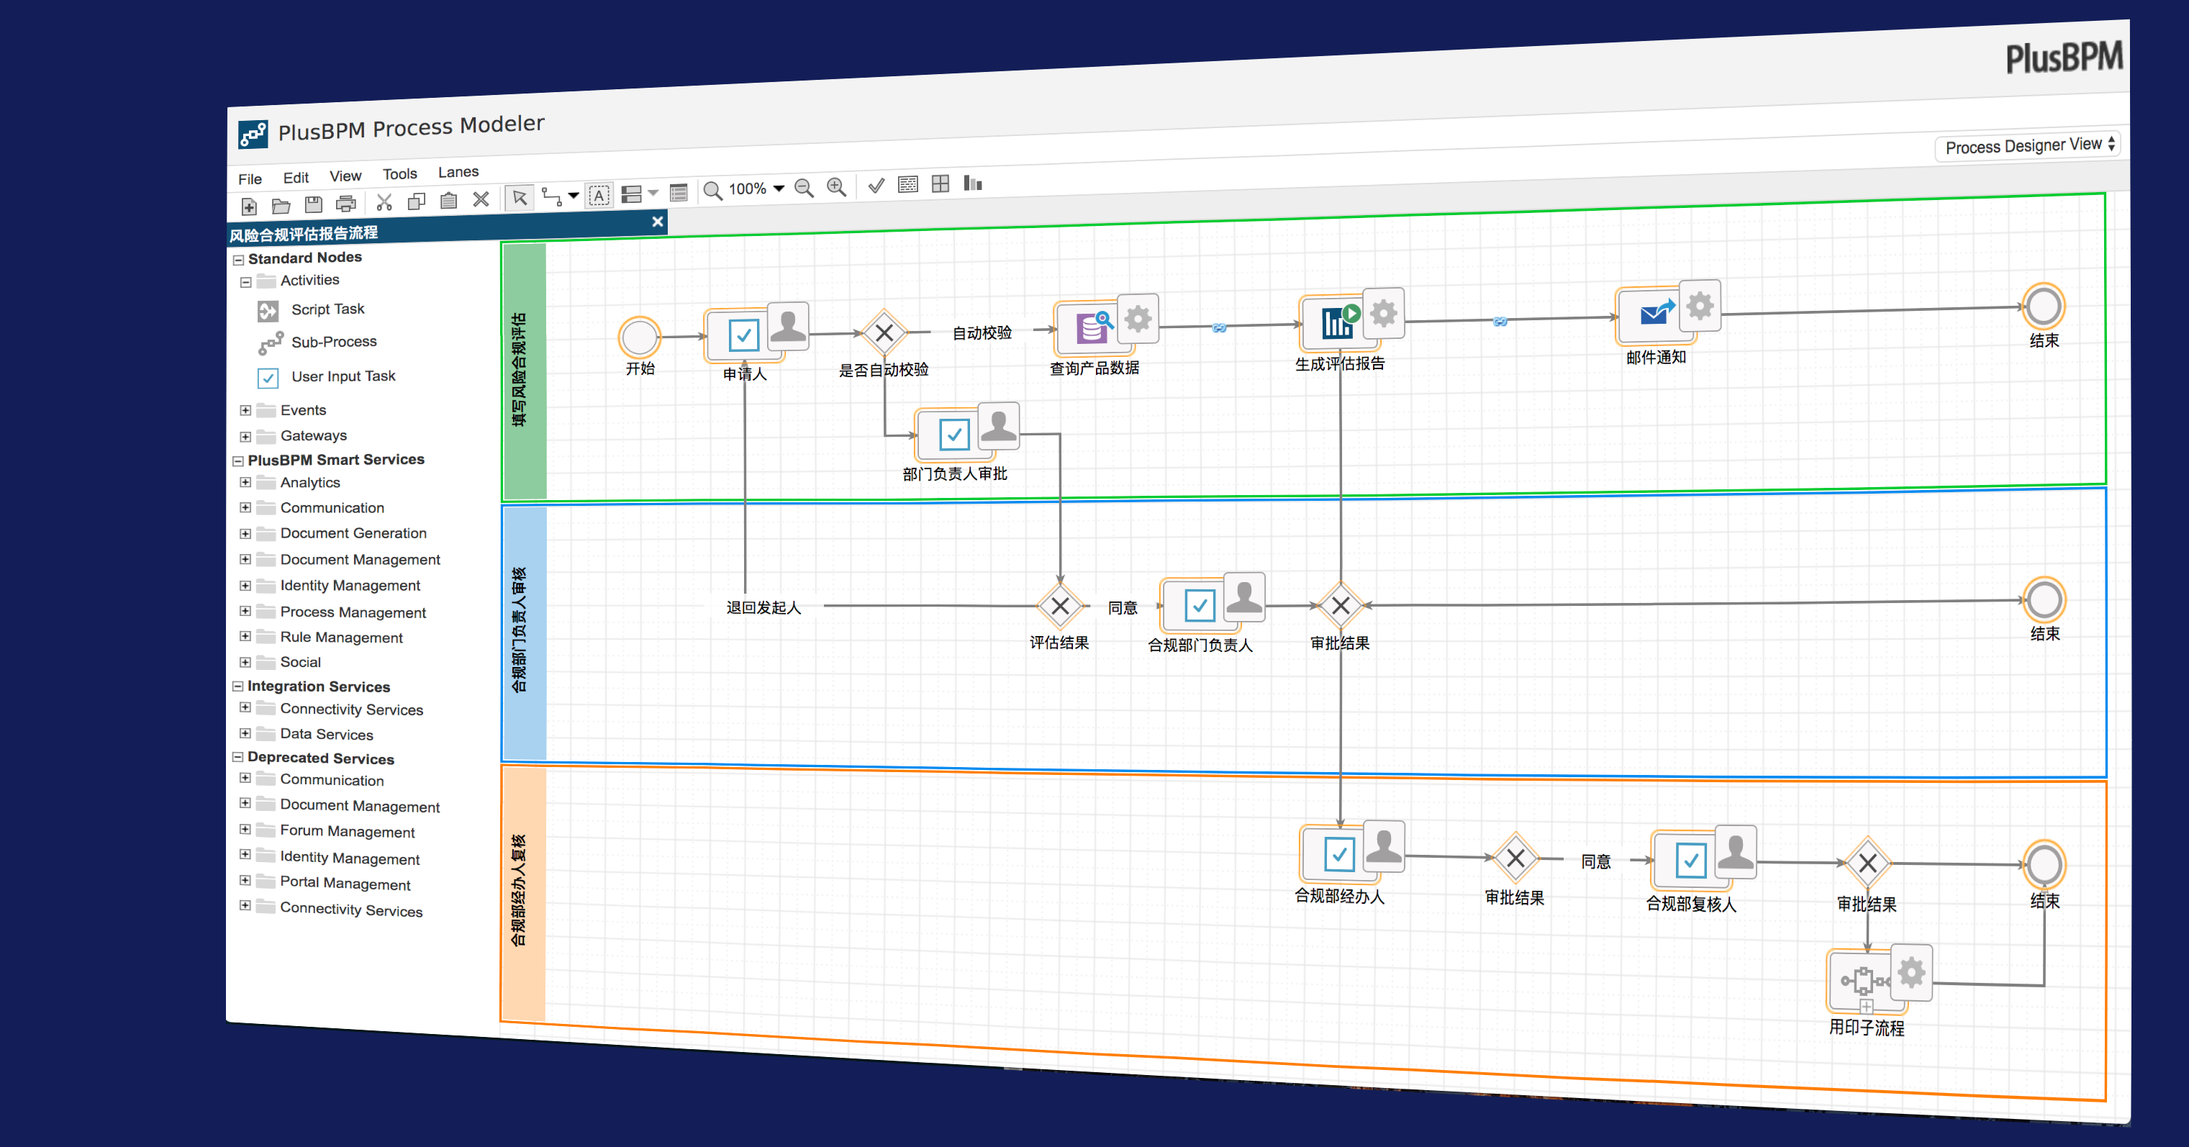Viewport: 2189px width, 1147px height.
Task: Expand the Rule Management folder
Action: tap(245, 636)
